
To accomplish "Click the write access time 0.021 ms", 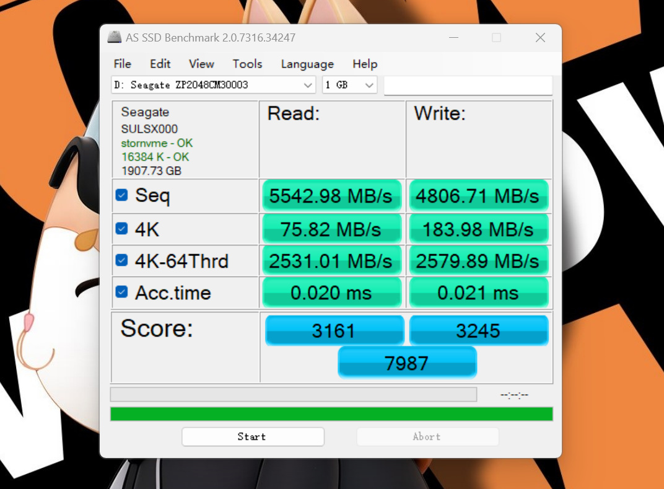I will [479, 293].
